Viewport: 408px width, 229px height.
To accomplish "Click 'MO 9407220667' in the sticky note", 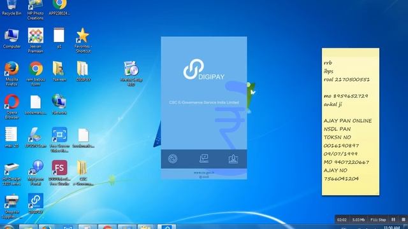I will coord(346,162).
